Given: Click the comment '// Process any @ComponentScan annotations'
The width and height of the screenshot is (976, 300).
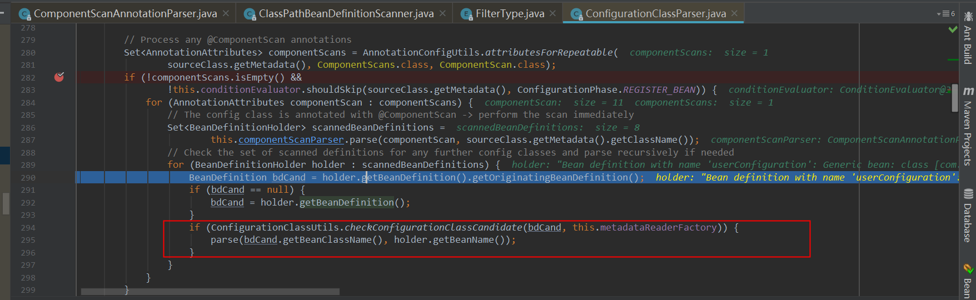Looking at the screenshot, I should (x=238, y=40).
